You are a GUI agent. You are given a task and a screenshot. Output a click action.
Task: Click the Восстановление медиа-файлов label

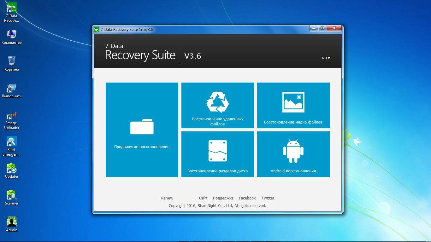[x=293, y=122]
